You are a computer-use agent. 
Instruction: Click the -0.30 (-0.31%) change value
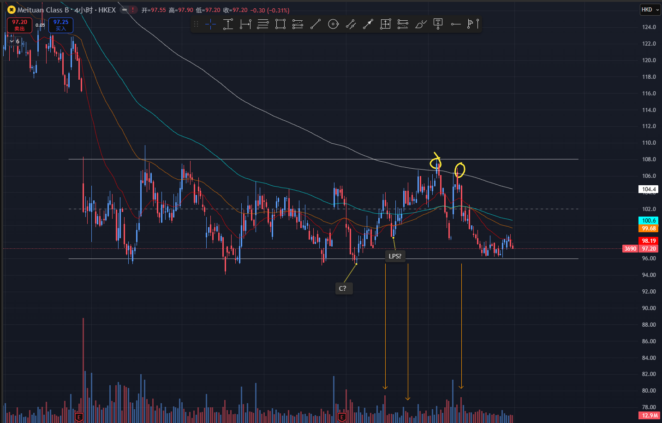tap(270, 10)
